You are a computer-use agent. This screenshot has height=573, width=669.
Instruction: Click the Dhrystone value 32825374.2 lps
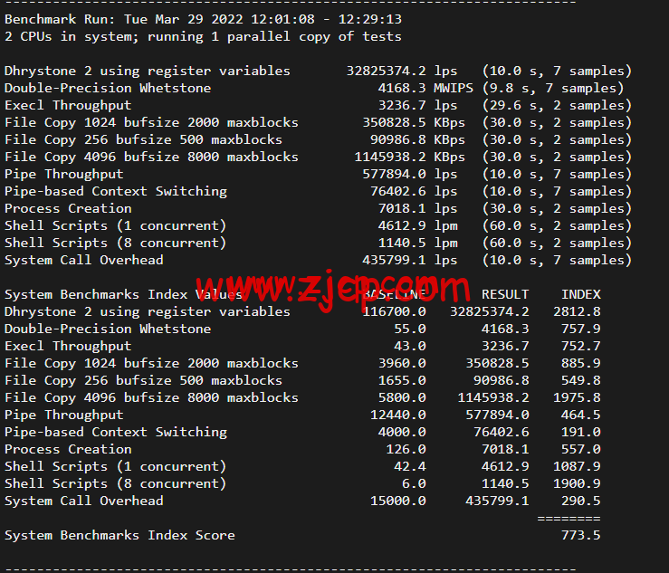tap(401, 71)
